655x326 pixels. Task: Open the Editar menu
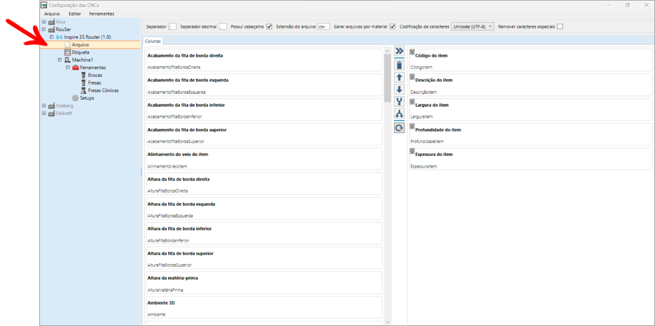tap(75, 14)
